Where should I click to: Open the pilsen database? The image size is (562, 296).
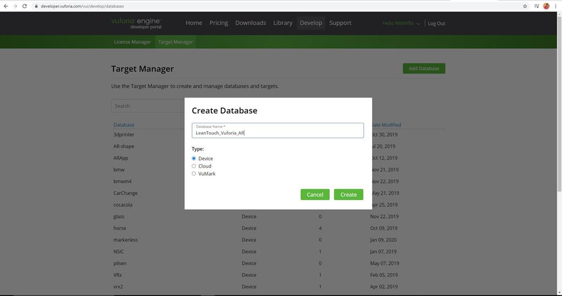[x=120, y=263]
